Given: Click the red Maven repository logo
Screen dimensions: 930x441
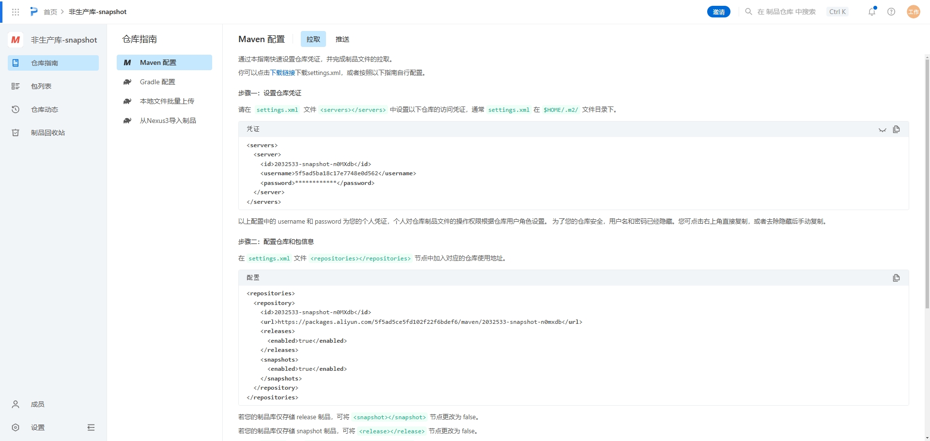Looking at the screenshot, I should point(15,40).
